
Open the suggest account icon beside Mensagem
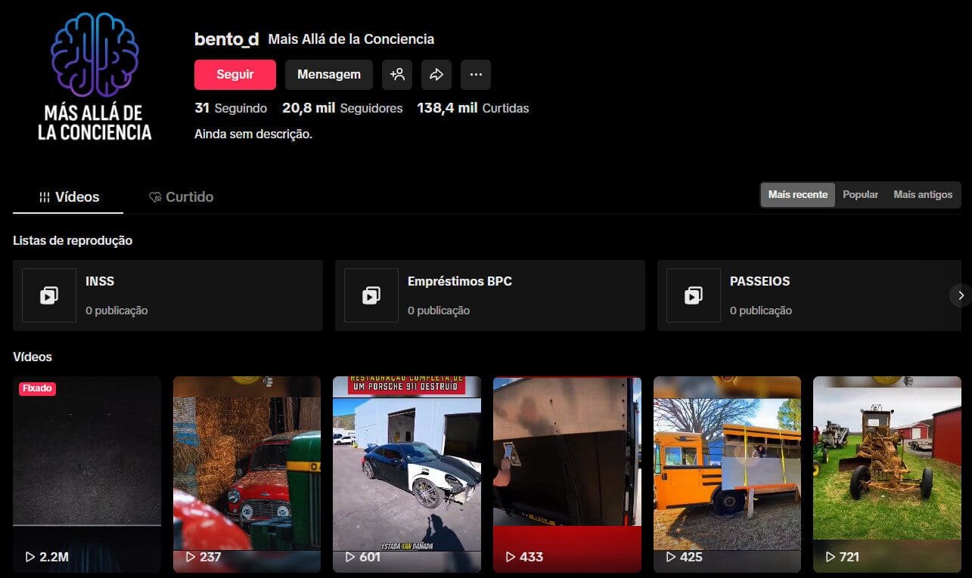397,74
